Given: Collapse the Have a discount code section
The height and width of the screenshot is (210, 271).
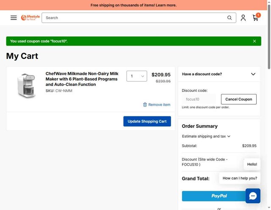Looking at the screenshot, I should coord(219,74).
